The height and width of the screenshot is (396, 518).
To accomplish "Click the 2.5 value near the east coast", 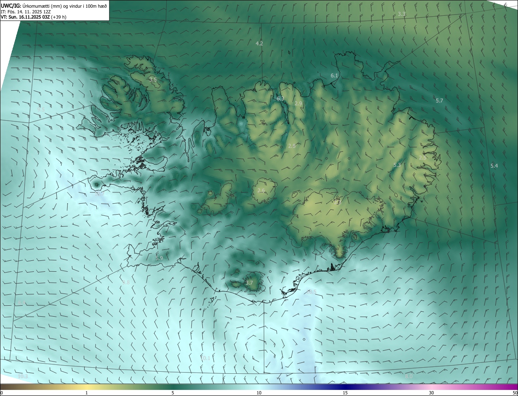I will pyautogui.click(x=422, y=158).
